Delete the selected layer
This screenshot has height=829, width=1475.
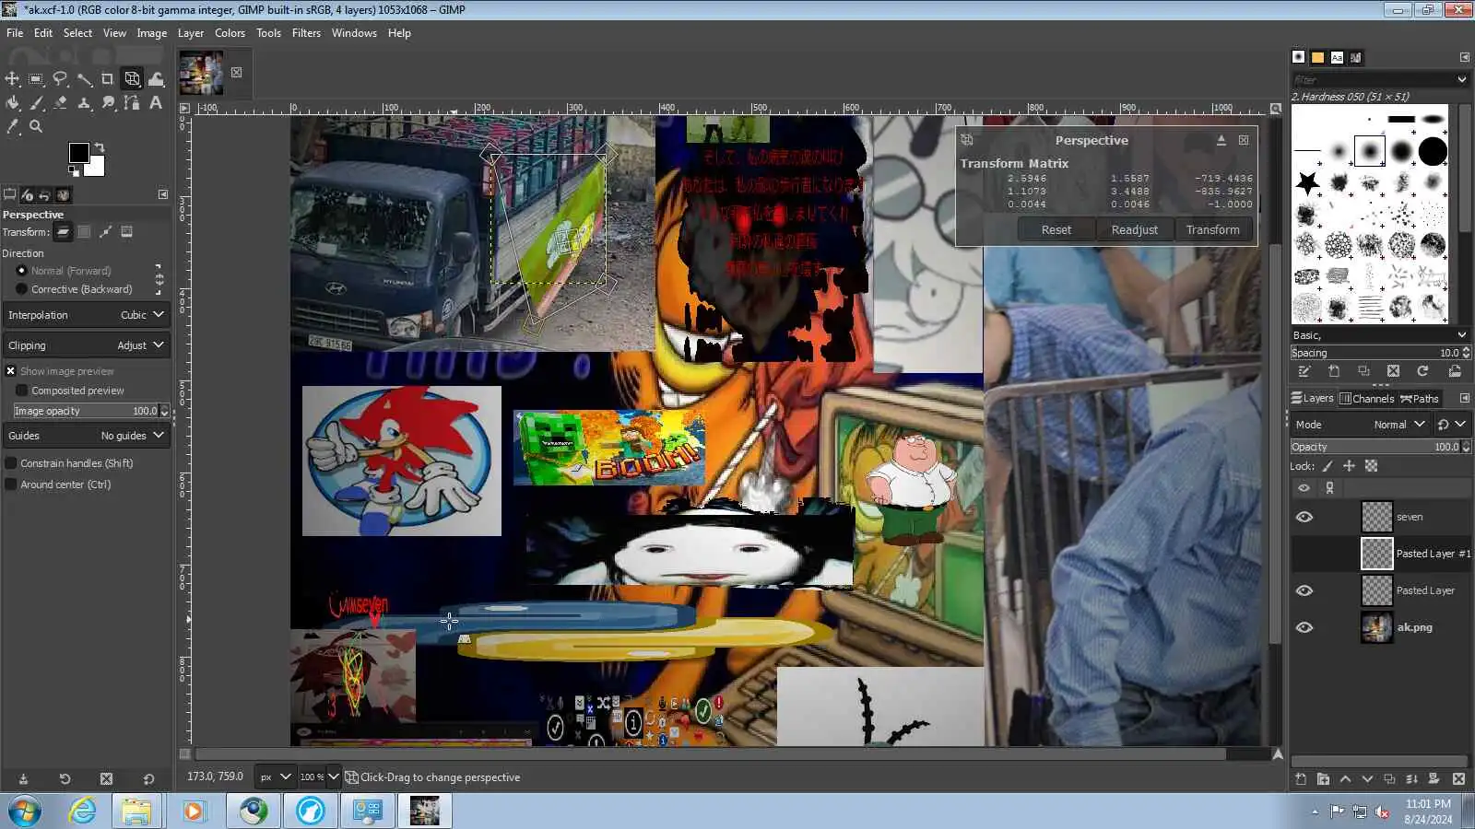1458,779
